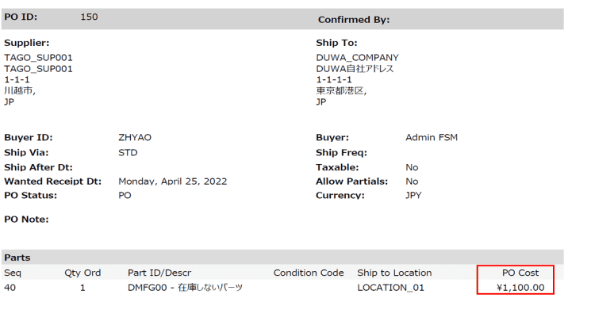Image resolution: width=591 pixels, height=317 pixels.
Task: Click the Confirmed By label
Action: click(x=354, y=19)
